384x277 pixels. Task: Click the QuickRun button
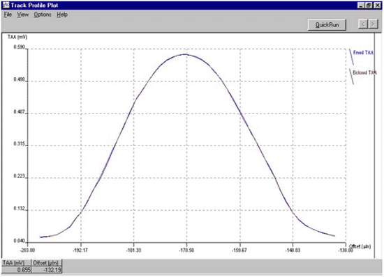point(327,24)
